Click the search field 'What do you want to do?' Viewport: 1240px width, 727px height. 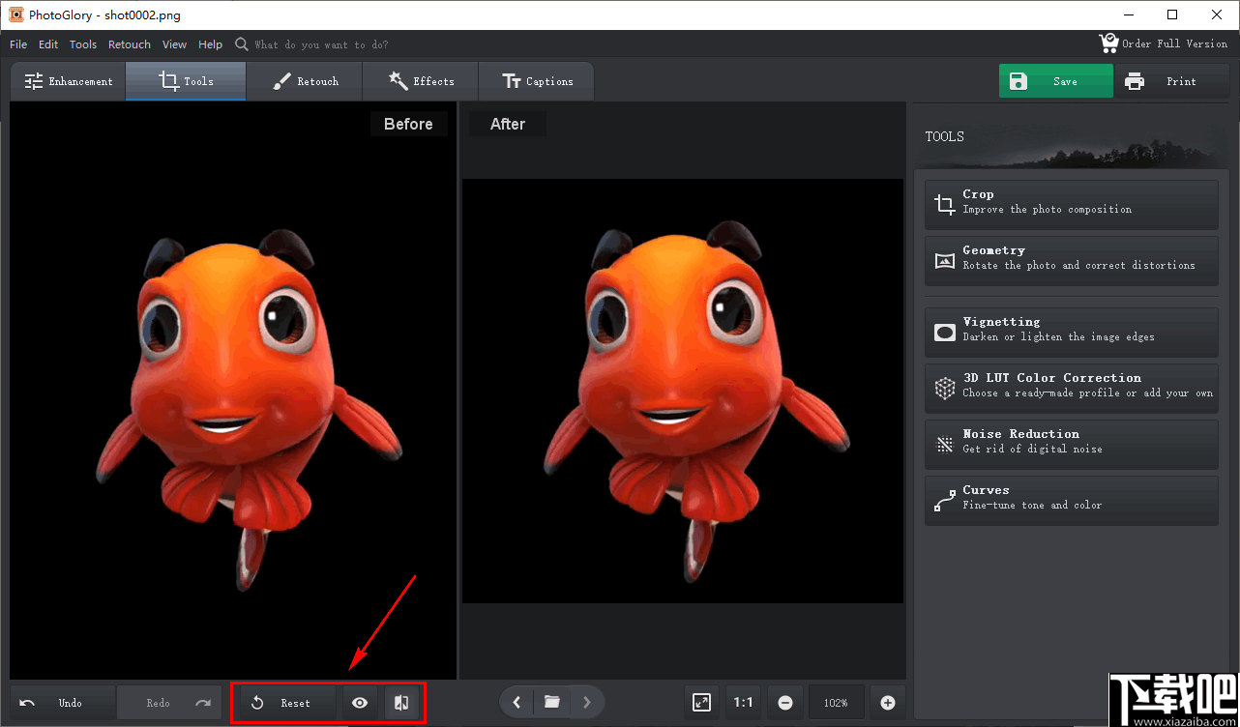321,44
